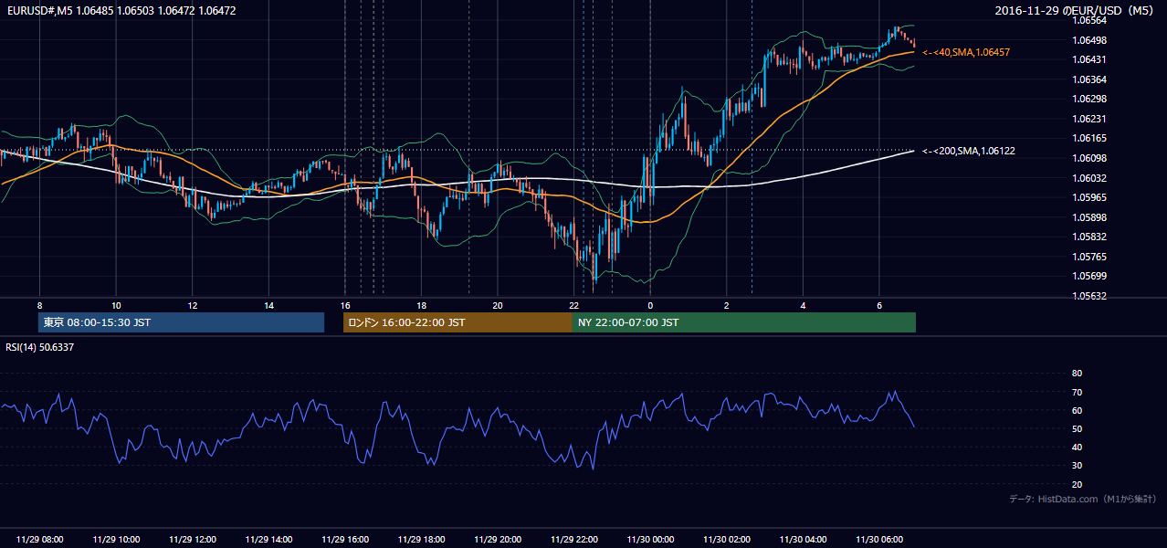This screenshot has height=548, width=1167.
Task: Click the 11/30 04:00 time axis label
Action: [804, 540]
